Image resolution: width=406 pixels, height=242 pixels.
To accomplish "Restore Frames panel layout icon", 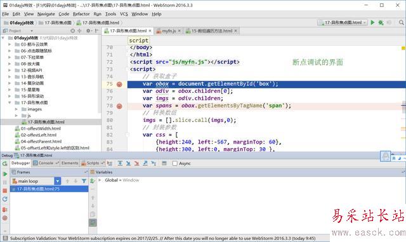I will pos(86,172).
